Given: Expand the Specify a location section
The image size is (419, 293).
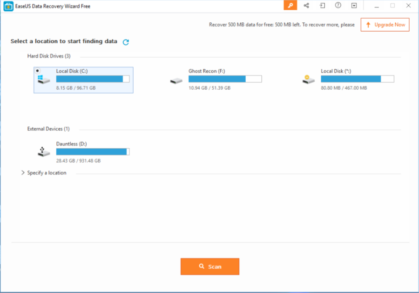Looking at the screenshot, I should [x=23, y=173].
